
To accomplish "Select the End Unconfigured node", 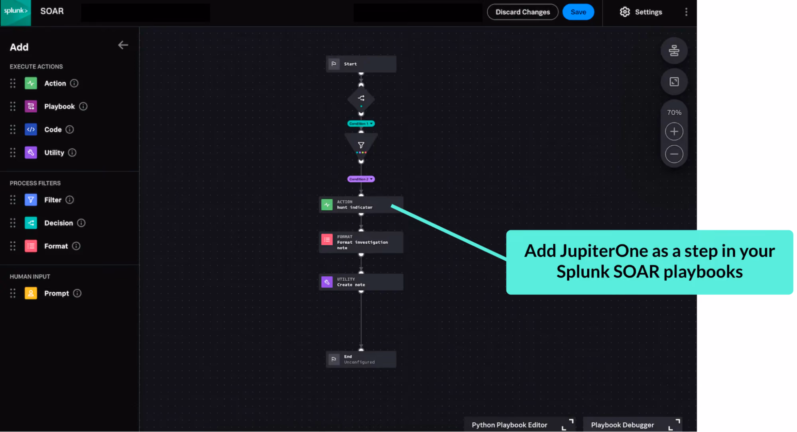I will pos(361,359).
